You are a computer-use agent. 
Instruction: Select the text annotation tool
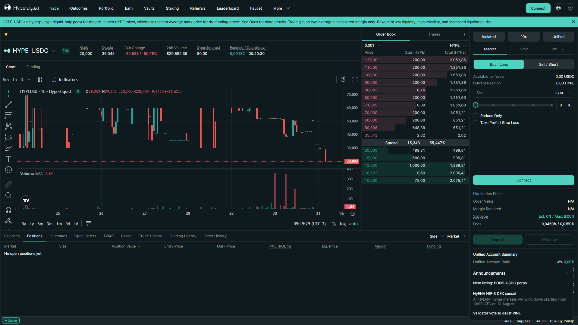[8, 159]
